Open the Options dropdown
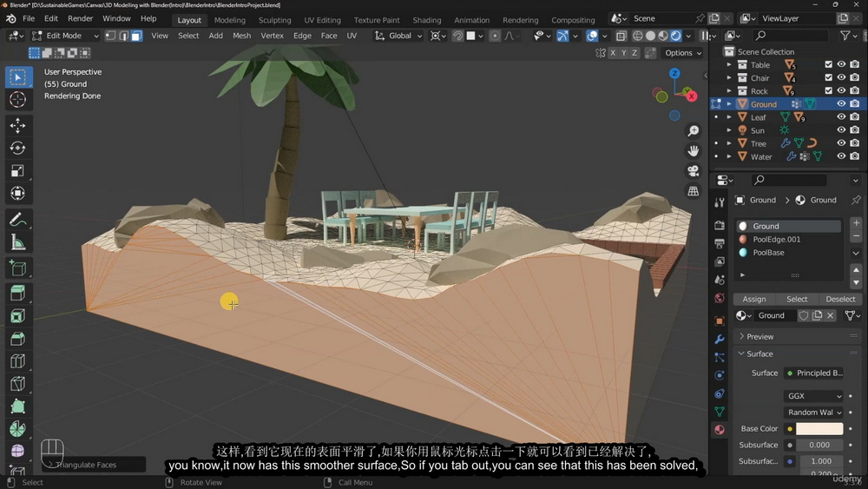This screenshot has height=489, width=868. point(683,53)
